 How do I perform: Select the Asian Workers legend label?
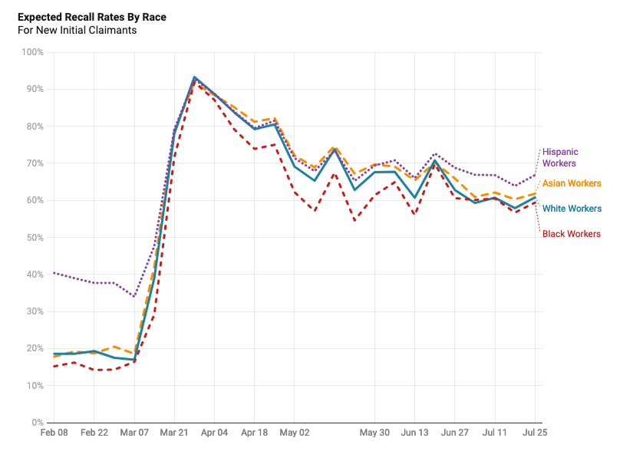(572, 183)
